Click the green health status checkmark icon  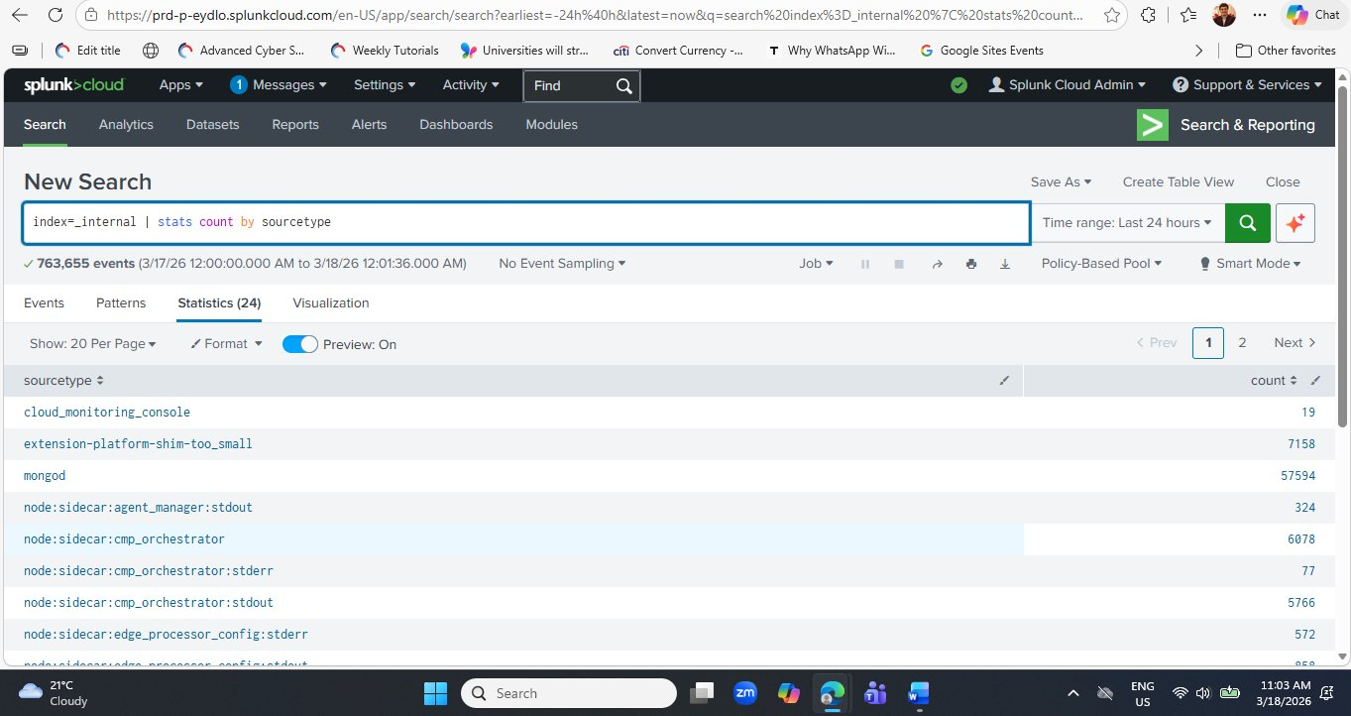tap(958, 85)
